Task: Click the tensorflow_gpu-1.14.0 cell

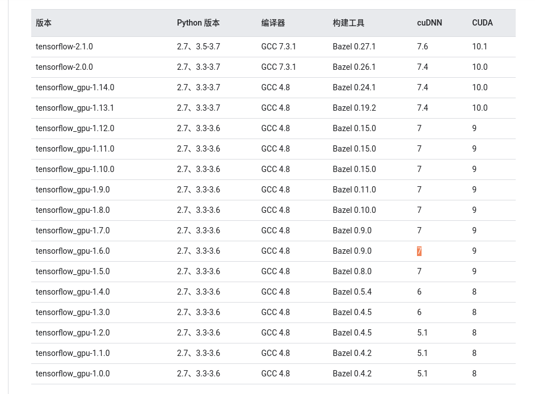Action: click(x=75, y=87)
